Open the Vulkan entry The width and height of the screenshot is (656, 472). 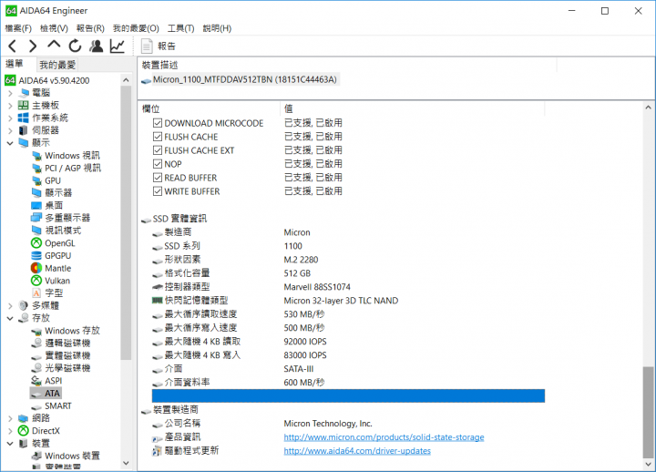click(57, 281)
